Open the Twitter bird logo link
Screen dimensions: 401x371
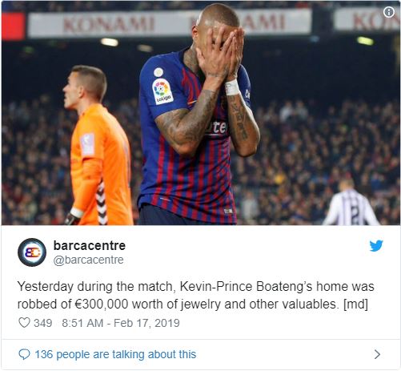[x=376, y=246]
